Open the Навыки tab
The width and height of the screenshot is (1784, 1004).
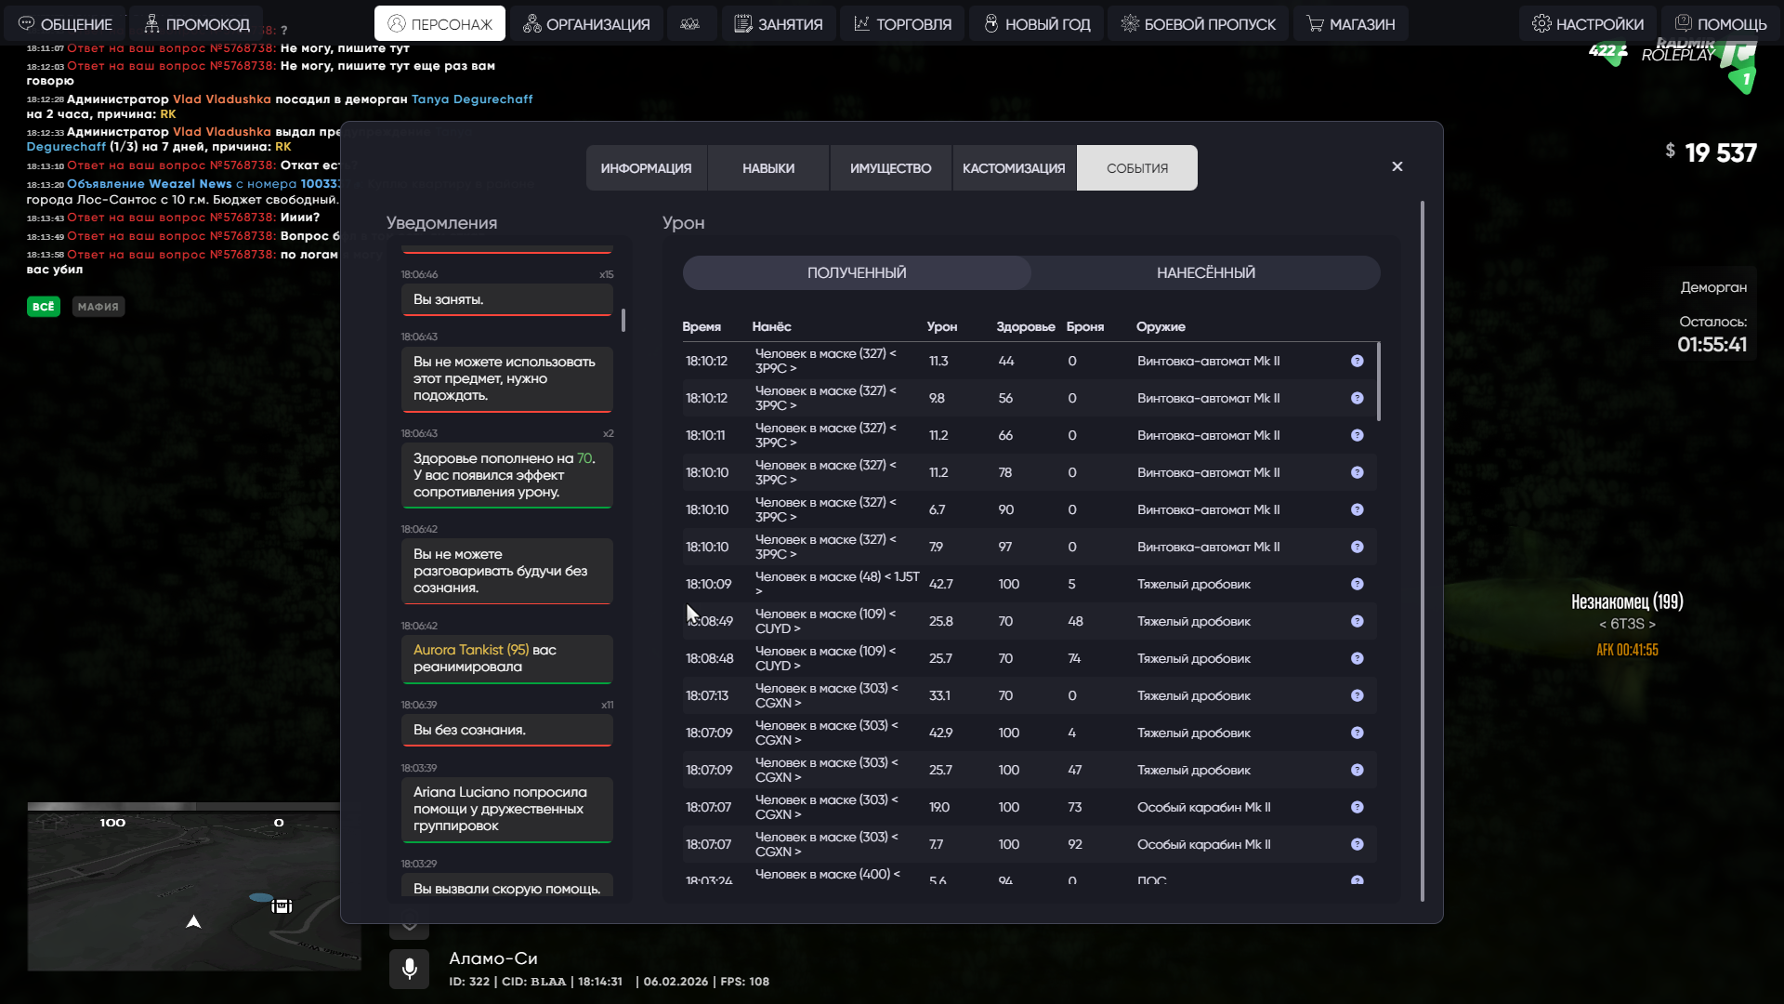[767, 168]
